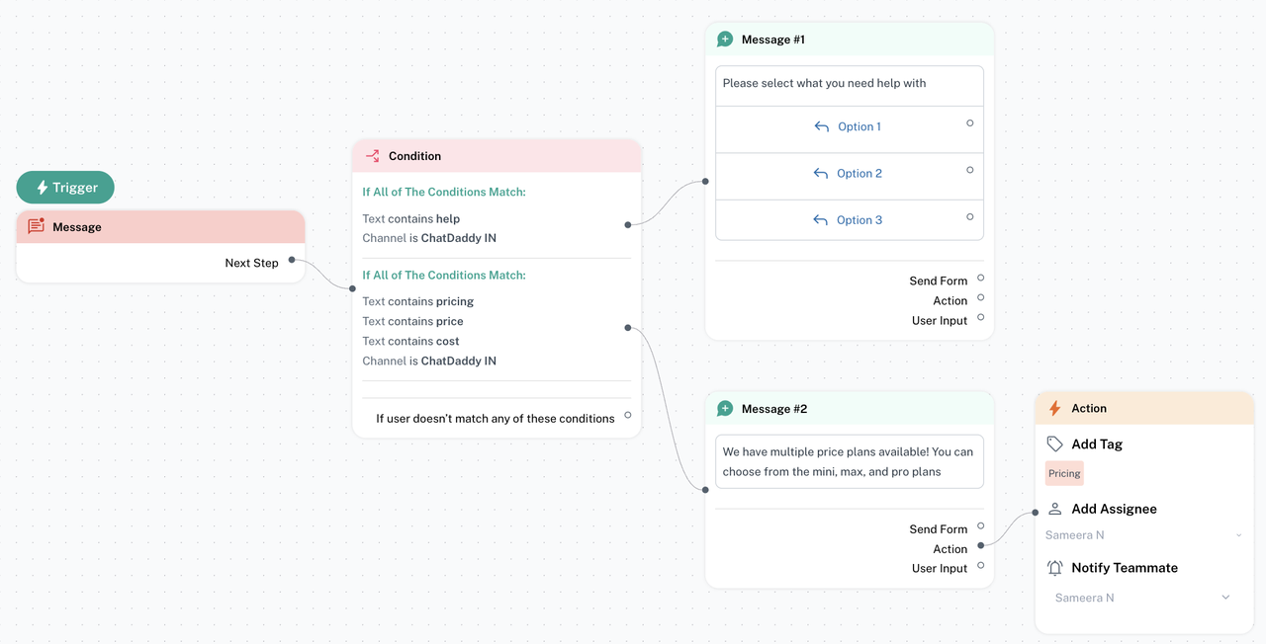The image size is (1266, 644).
Task: Click the green Trigger button
Action: (x=65, y=188)
